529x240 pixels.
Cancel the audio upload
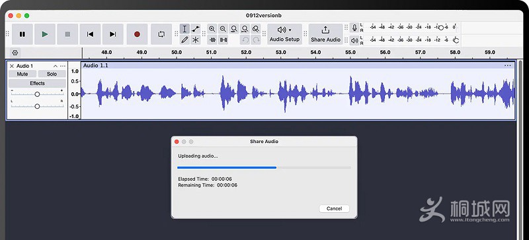334,208
